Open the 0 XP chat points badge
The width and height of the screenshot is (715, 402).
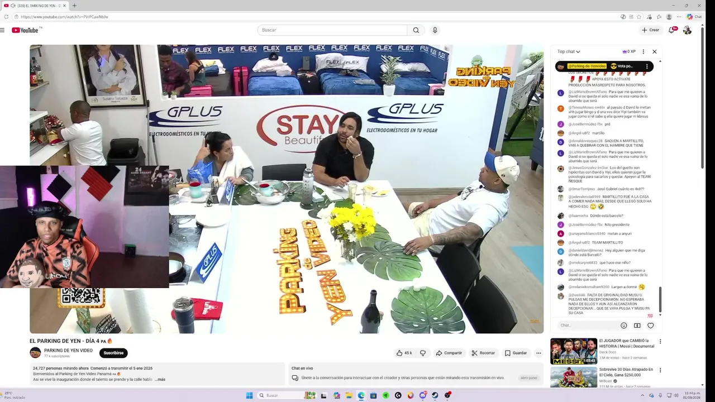click(629, 51)
